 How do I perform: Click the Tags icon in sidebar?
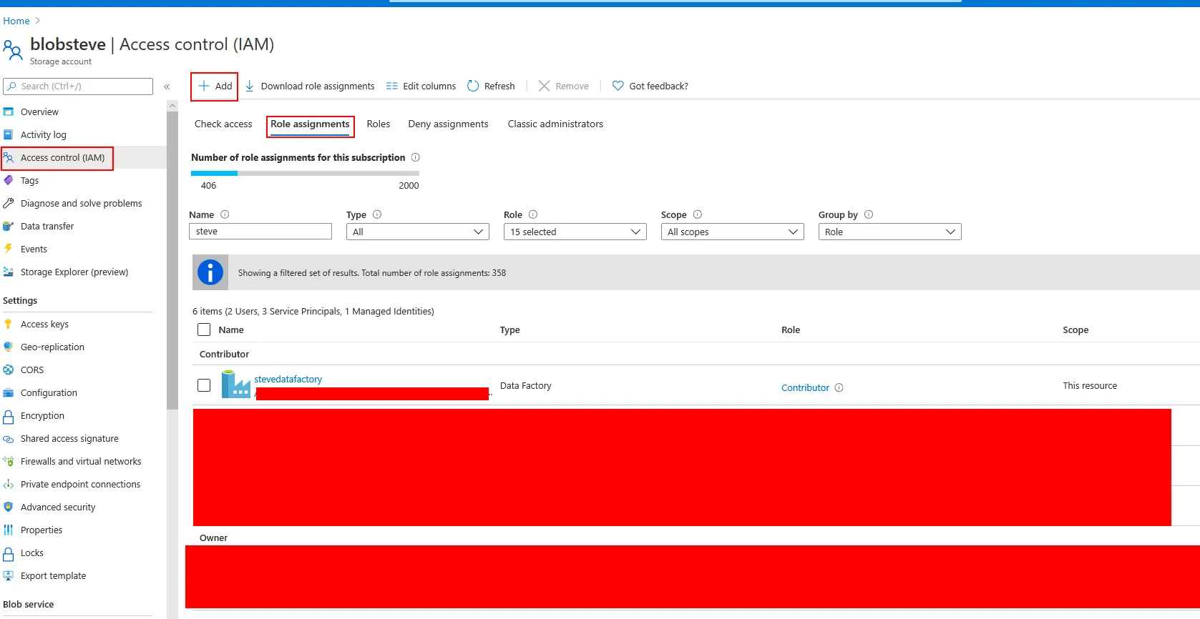(x=9, y=180)
